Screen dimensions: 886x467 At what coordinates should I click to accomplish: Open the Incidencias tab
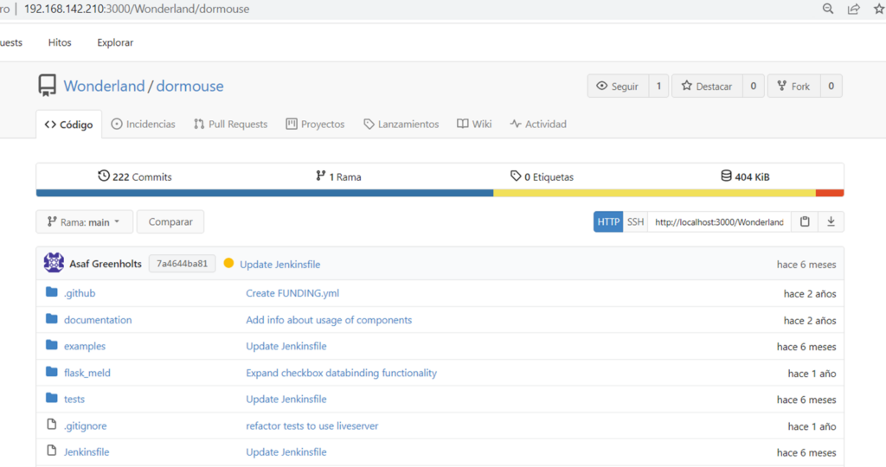point(143,125)
